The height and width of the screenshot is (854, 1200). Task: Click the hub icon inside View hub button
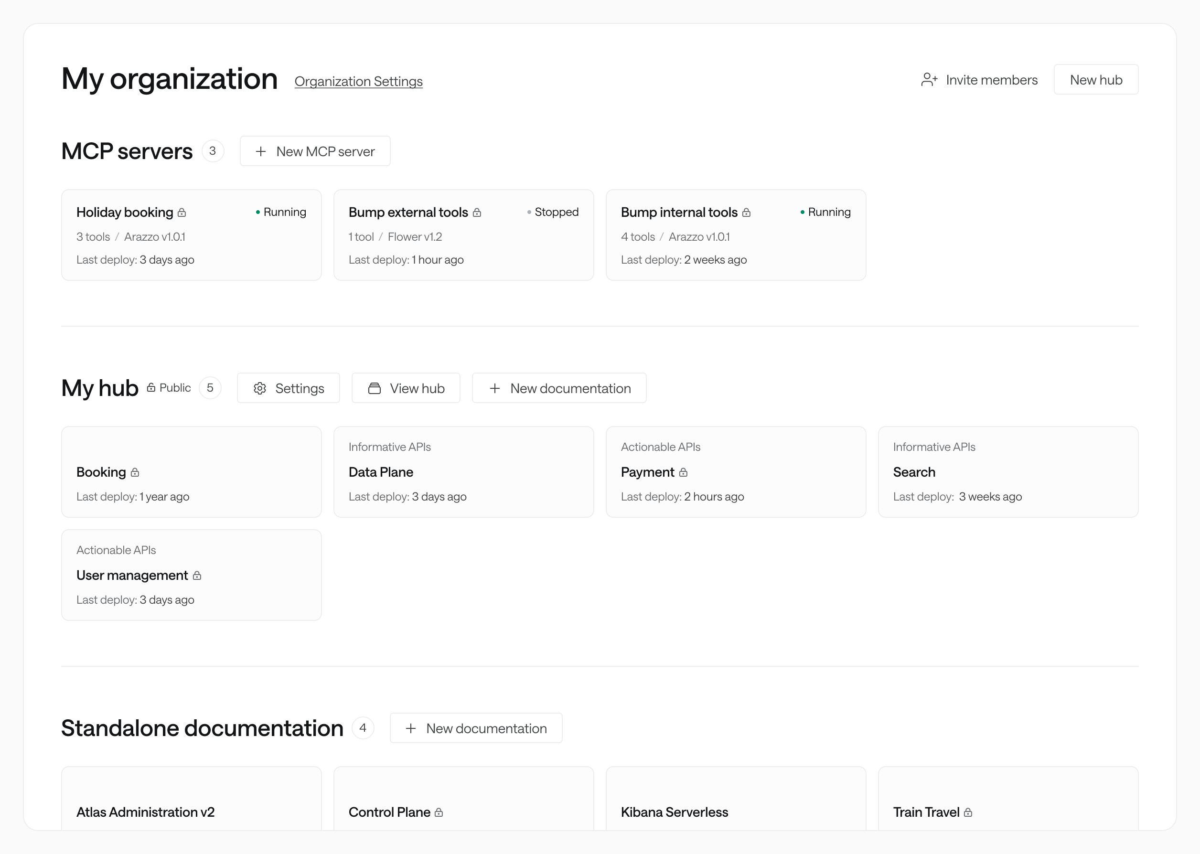click(x=374, y=388)
